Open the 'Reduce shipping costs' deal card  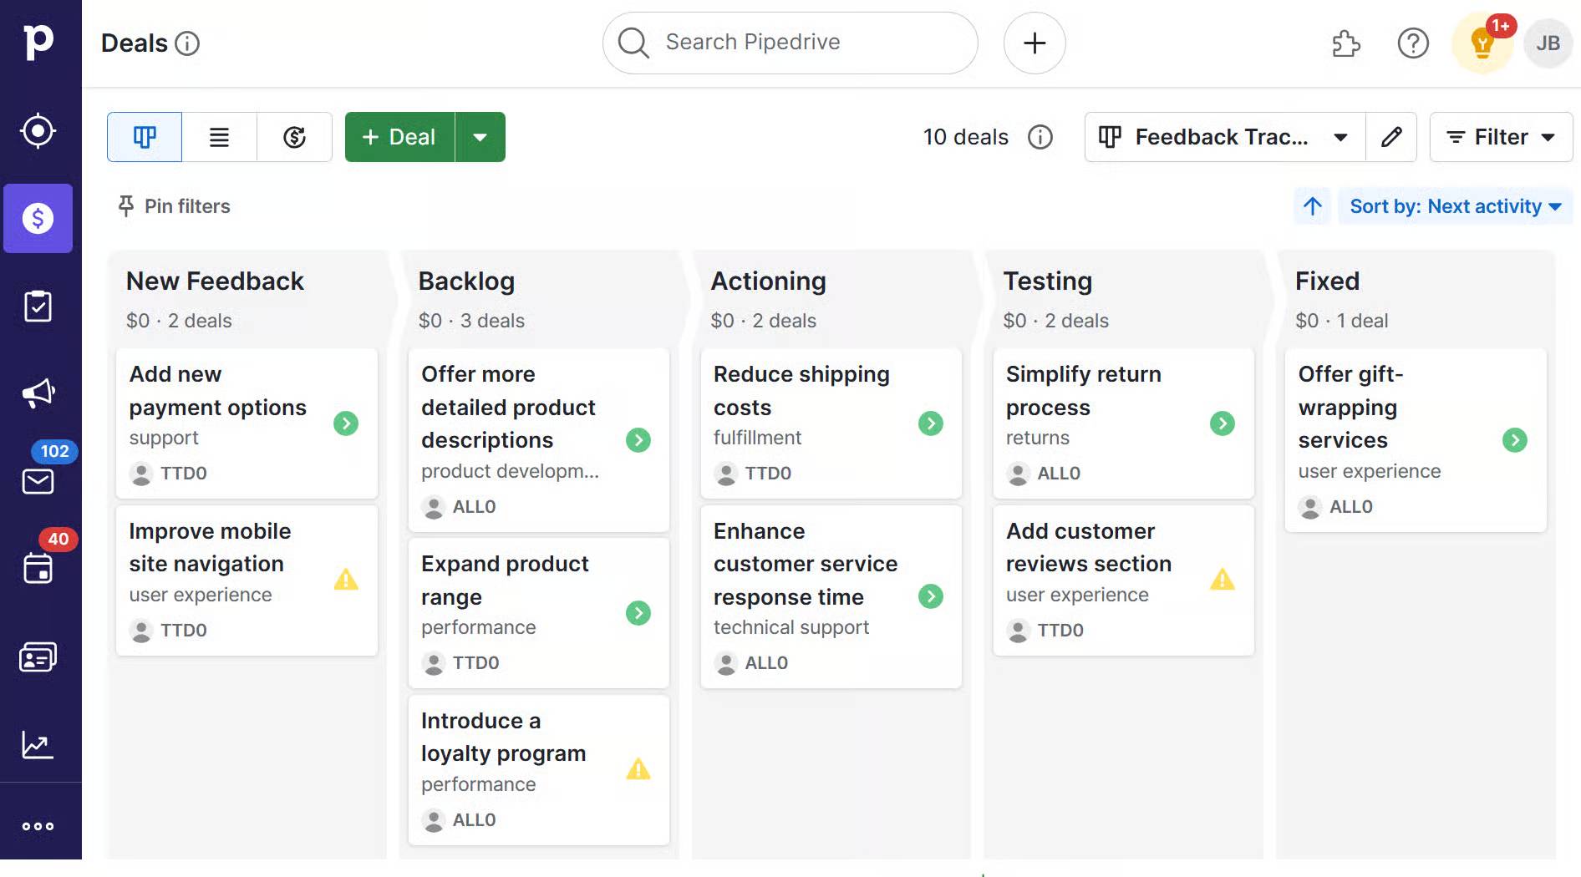(801, 391)
